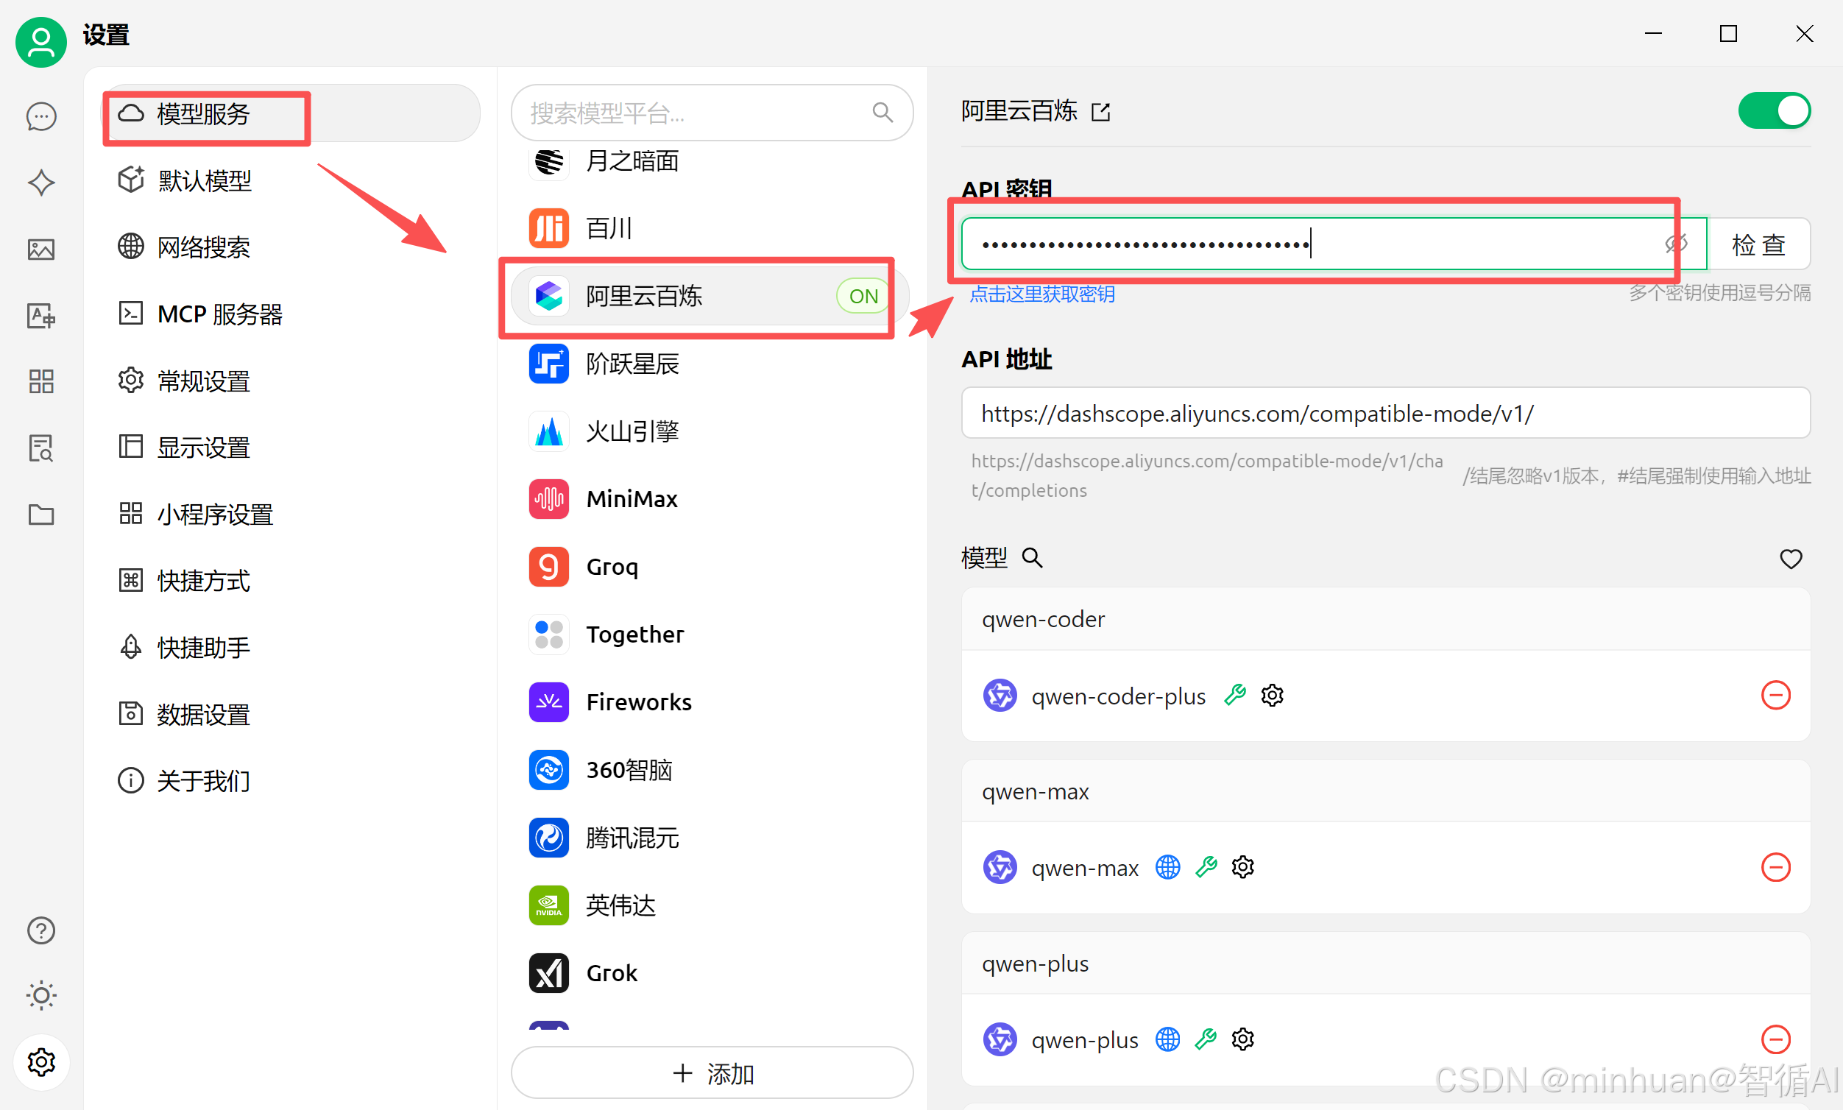The width and height of the screenshot is (1843, 1110).
Task: Open the chat assistant sidebar icon
Action: click(x=41, y=117)
